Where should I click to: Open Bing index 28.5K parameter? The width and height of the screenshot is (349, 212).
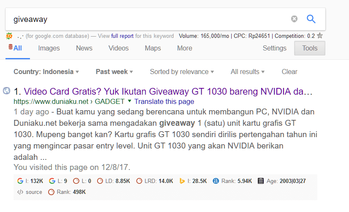tap(193, 181)
